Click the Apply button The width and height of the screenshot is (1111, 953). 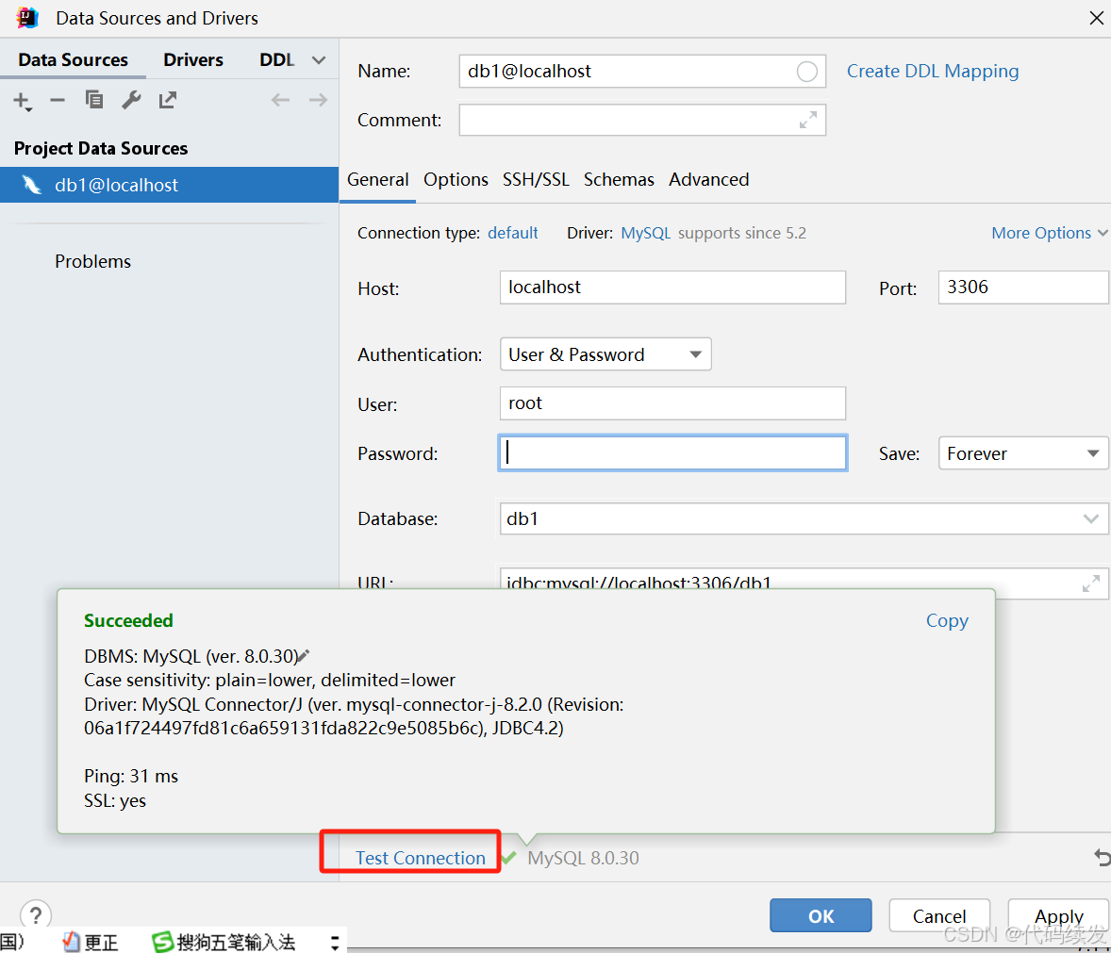click(1058, 915)
